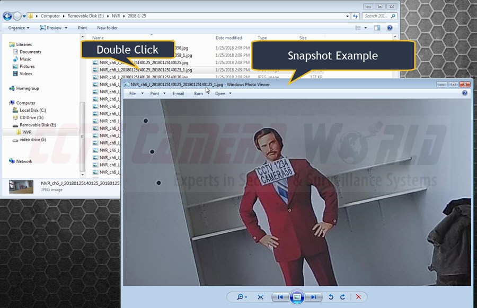477x308 pixels.
Task: Sort files by the Name column header
Action: coord(98,38)
